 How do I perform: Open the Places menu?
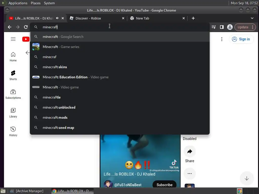click(x=36, y=3)
